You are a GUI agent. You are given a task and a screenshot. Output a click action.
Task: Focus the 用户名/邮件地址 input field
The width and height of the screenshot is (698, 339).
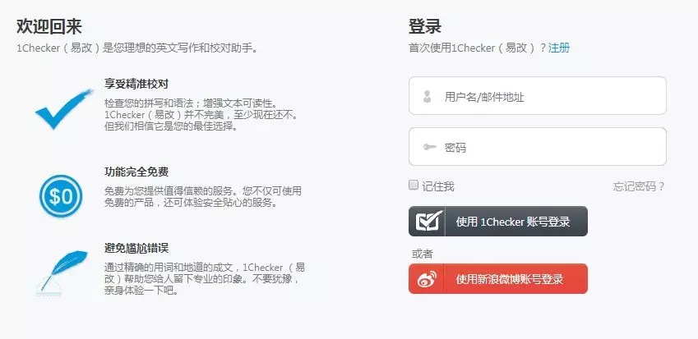(538, 95)
